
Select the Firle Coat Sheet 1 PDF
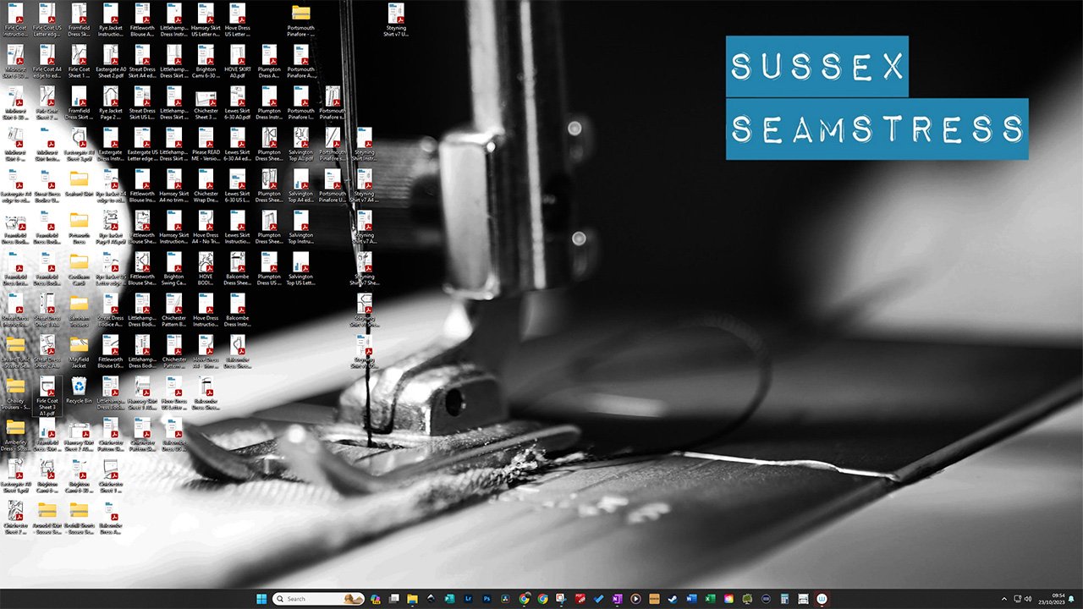point(79,63)
